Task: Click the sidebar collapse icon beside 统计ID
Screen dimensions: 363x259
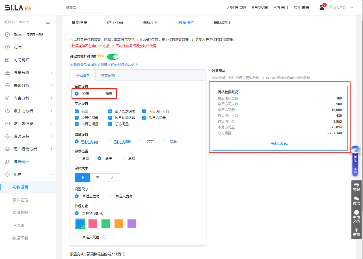Action: tap(48, 22)
